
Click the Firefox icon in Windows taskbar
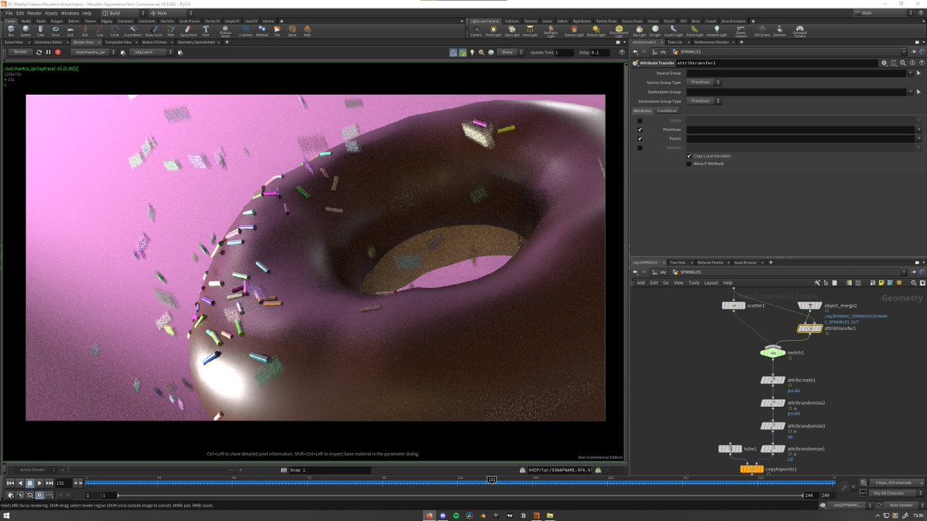pyautogui.click(x=430, y=515)
